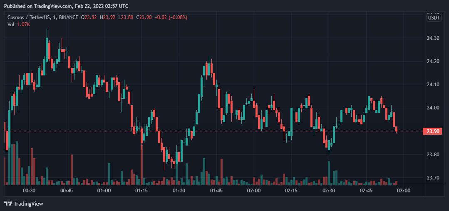Screen dimensions: 449x211
Task: Click the Published on TradingView.com header text
Action: tap(67, 6)
